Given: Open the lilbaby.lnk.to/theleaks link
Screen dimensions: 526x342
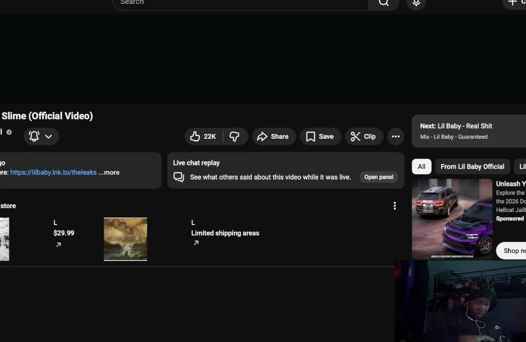Looking at the screenshot, I should [x=53, y=172].
